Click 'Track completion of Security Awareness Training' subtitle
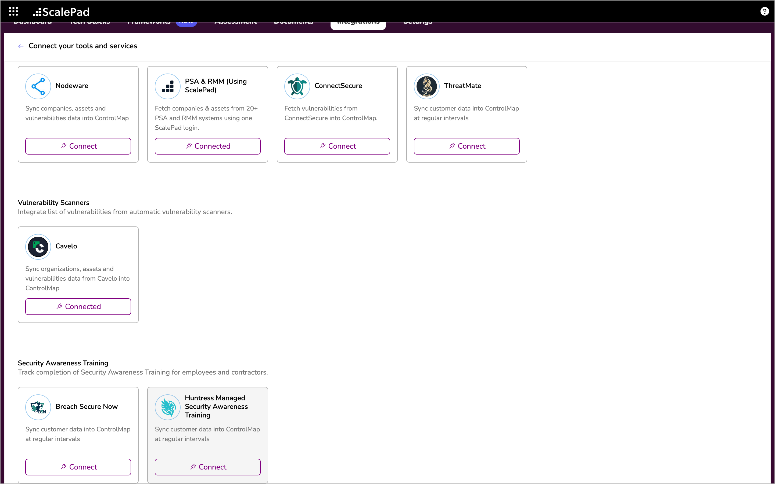This screenshot has height=484, width=775. point(143,372)
